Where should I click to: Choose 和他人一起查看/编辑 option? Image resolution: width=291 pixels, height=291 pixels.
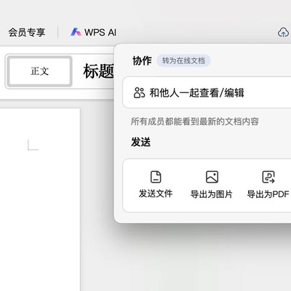207,92
